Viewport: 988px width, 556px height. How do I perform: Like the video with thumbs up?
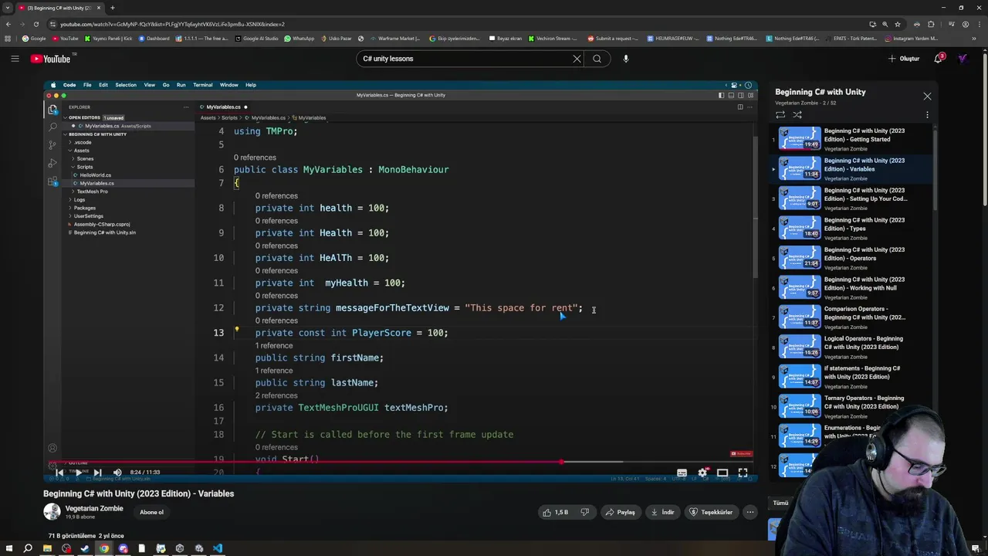pos(556,512)
